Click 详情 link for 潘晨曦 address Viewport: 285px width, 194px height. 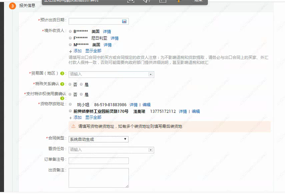[x=183, y=111]
